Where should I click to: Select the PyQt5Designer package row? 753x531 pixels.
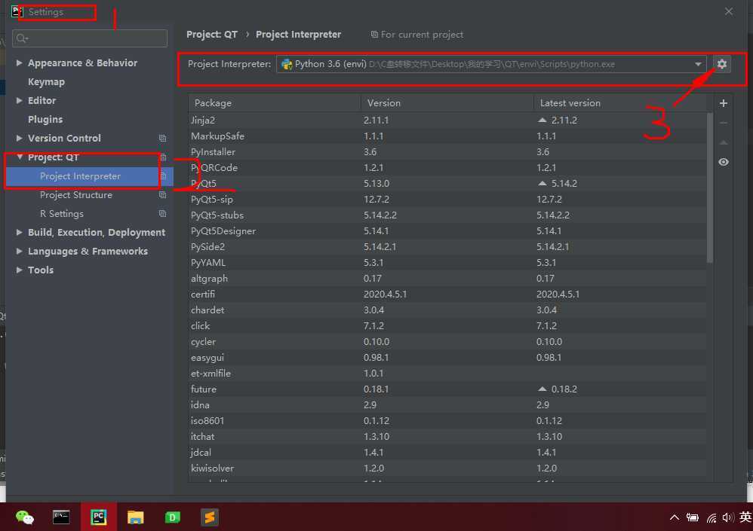point(447,230)
